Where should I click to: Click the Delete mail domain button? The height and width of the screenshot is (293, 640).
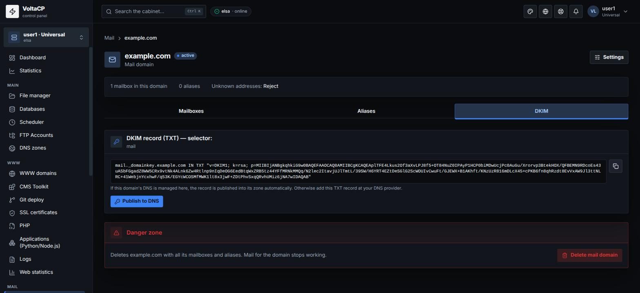point(589,255)
